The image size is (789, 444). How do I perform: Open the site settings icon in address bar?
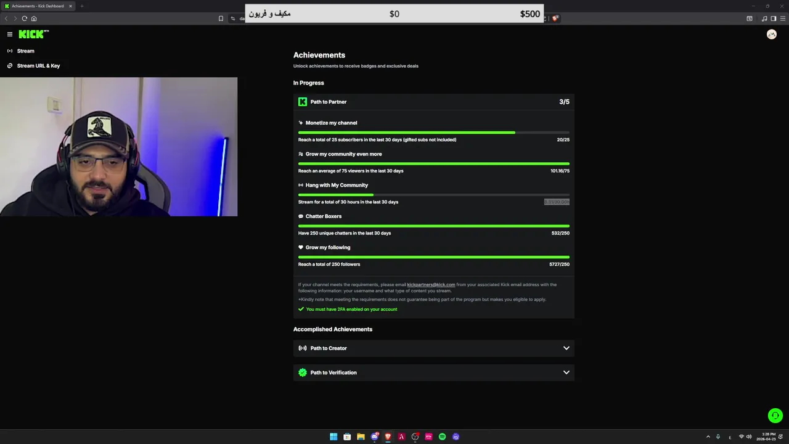[233, 18]
